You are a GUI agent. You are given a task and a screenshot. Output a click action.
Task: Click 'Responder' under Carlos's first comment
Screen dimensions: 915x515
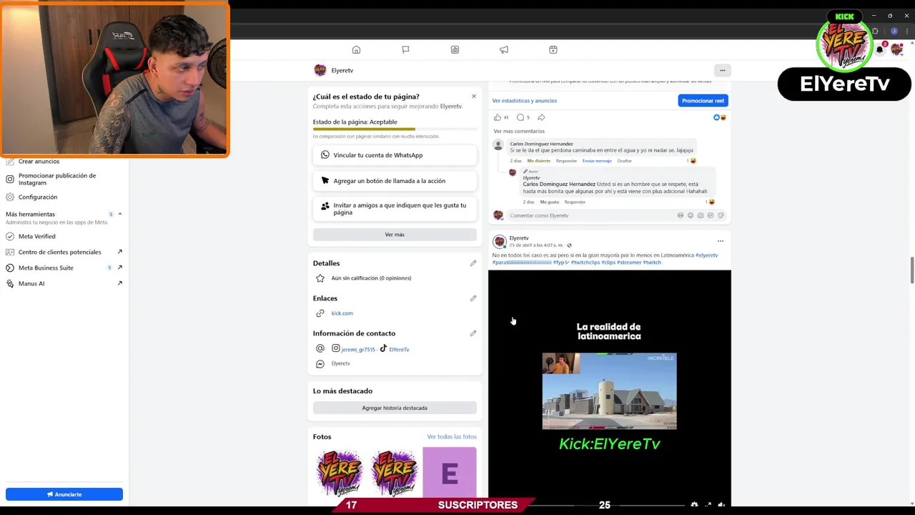[x=566, y=161]
